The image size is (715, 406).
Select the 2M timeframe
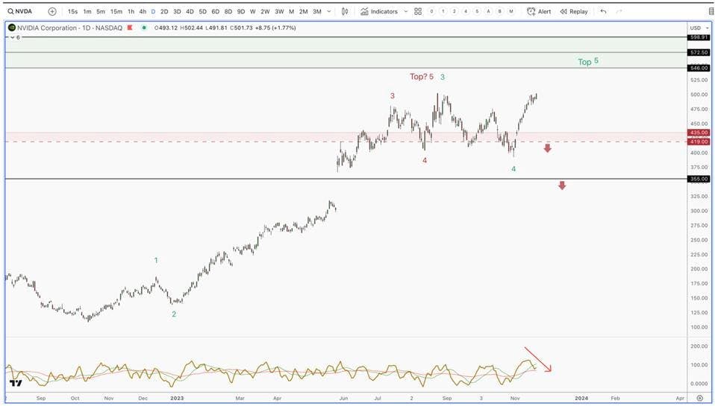[303, 11]
